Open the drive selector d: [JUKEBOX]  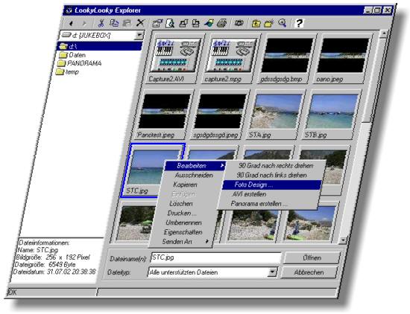pyautogui.click(x=102, y=35)
